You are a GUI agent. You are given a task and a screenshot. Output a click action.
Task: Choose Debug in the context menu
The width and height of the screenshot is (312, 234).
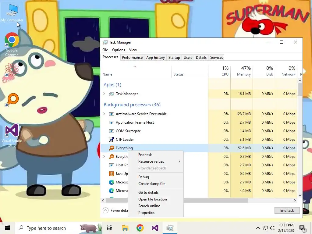[x=156, y=177]
